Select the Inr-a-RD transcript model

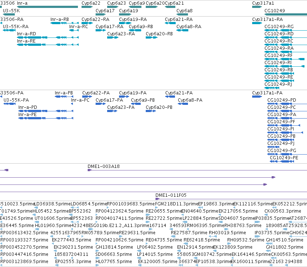tap(48, 37)
